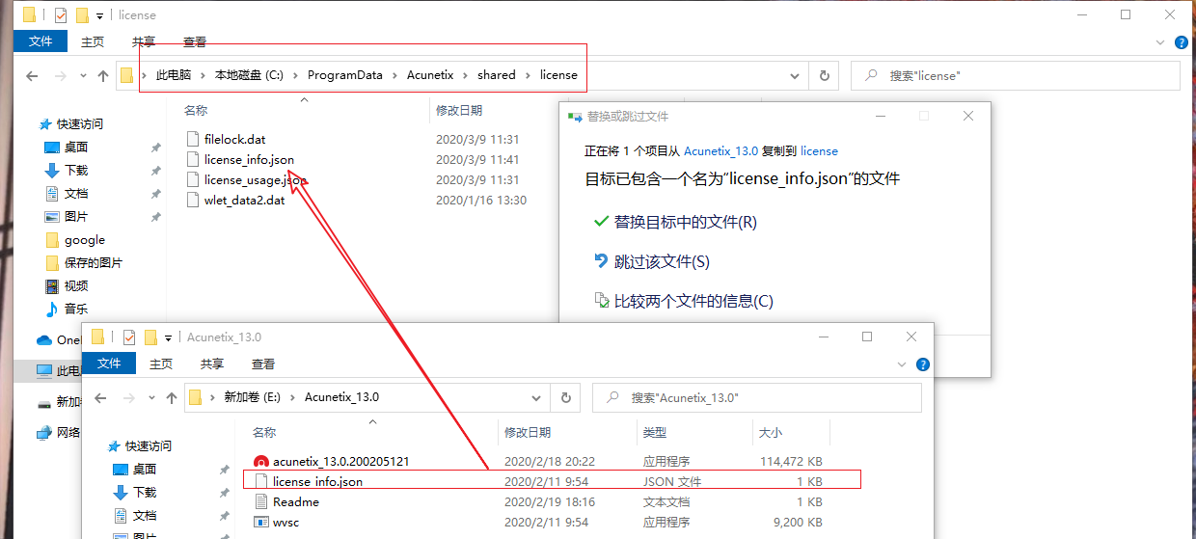The height and width of the screenshot is (539, 1196).
Task: Click the ProgramData breadcrumb in the address bar
Action: [345, 75]
